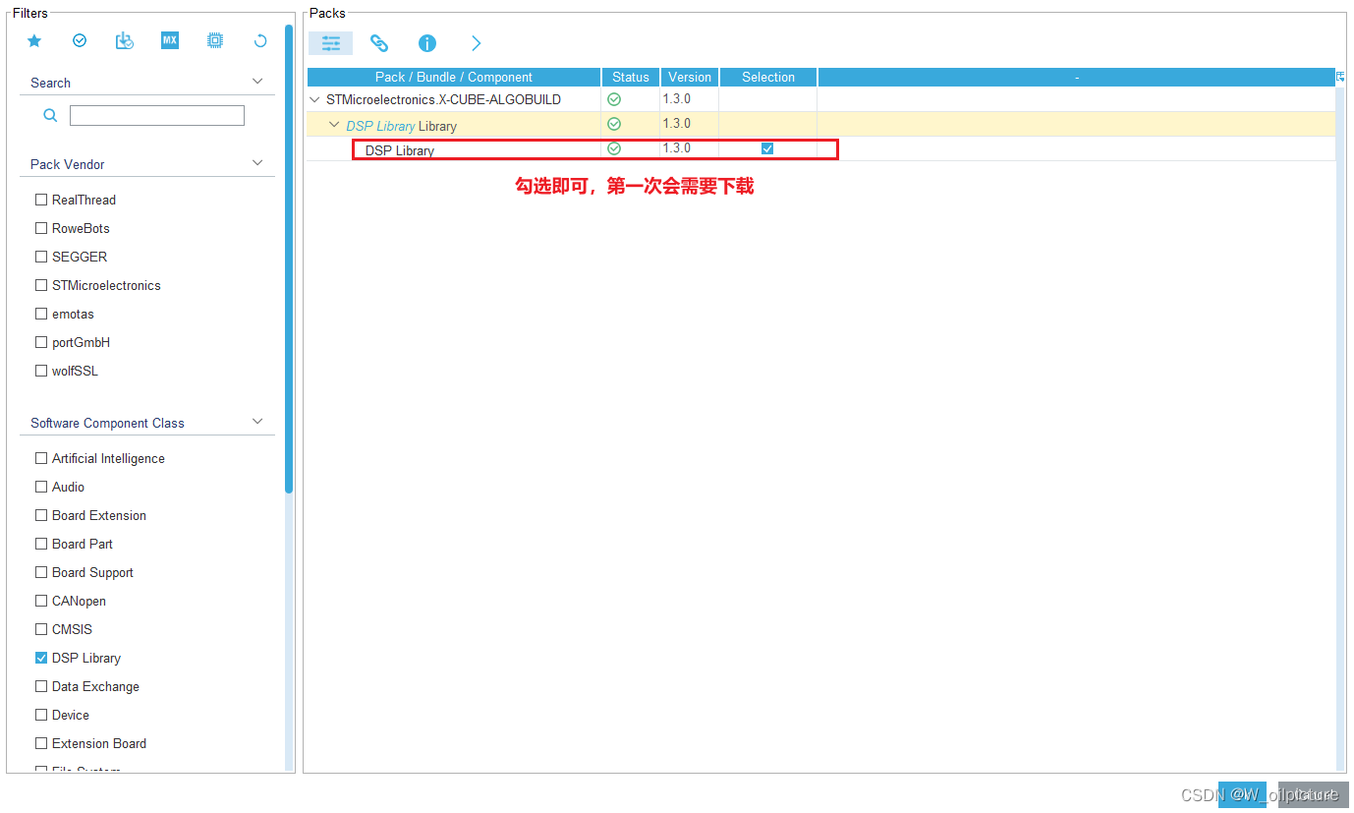The image size is (1354, 813).
Task: Check the Board Support checkbox
Action: (x=41, y=572)
